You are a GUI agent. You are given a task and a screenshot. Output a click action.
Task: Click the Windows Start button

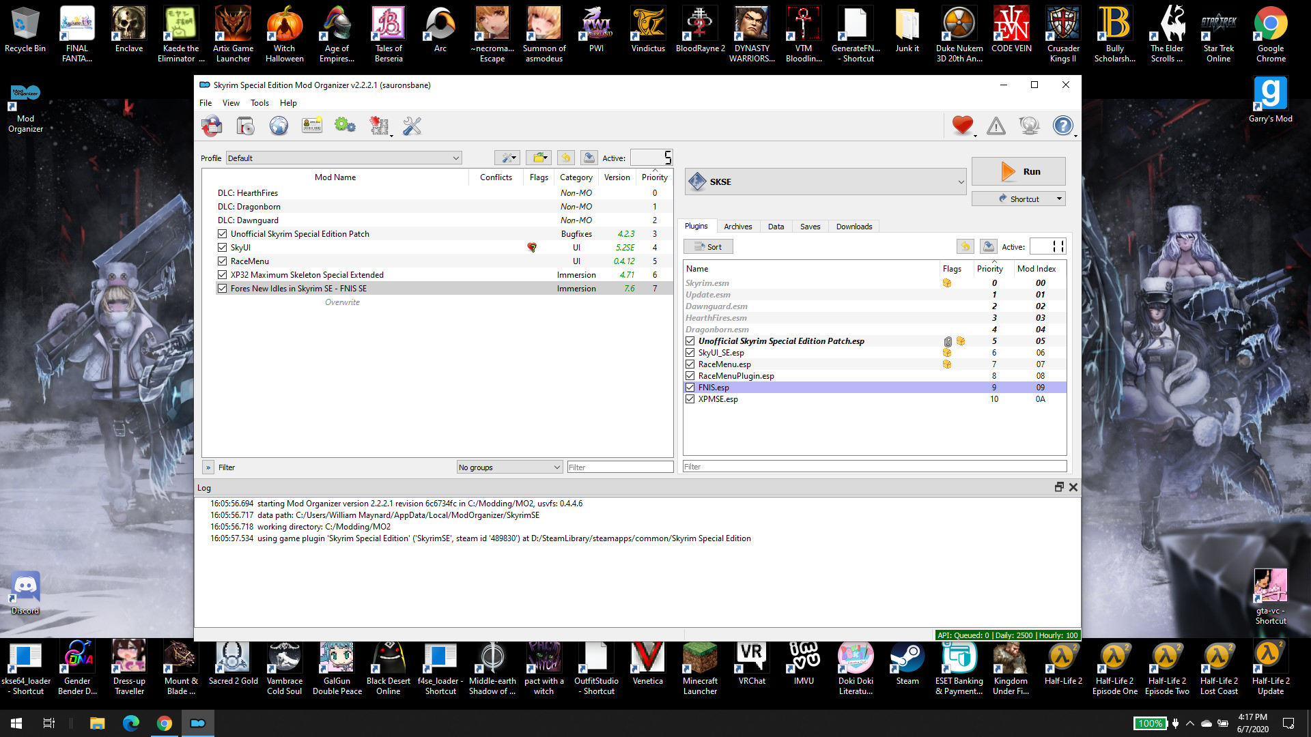coord(16,723)
